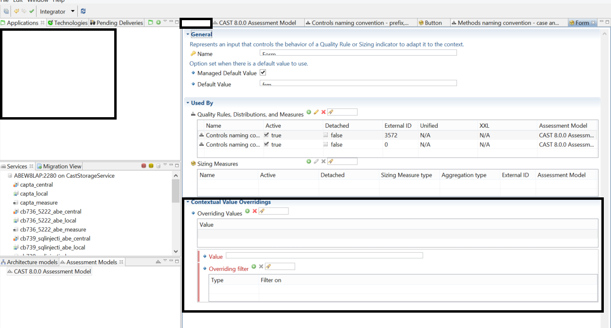Viewport: 611px width, 328px height.
Task: Click grey database icon in Services toolbar
Action: pos(158,166)
